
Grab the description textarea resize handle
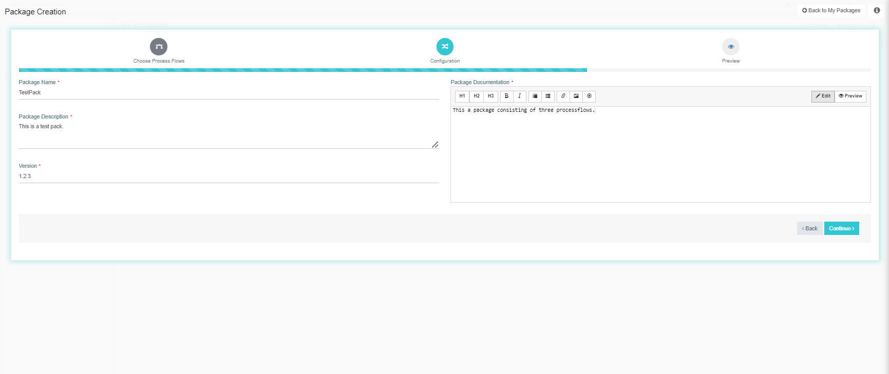click(x=435, y=145)
